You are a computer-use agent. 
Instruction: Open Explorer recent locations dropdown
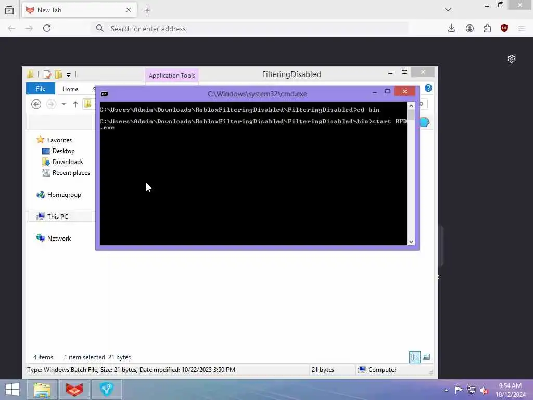pos(64,104)
